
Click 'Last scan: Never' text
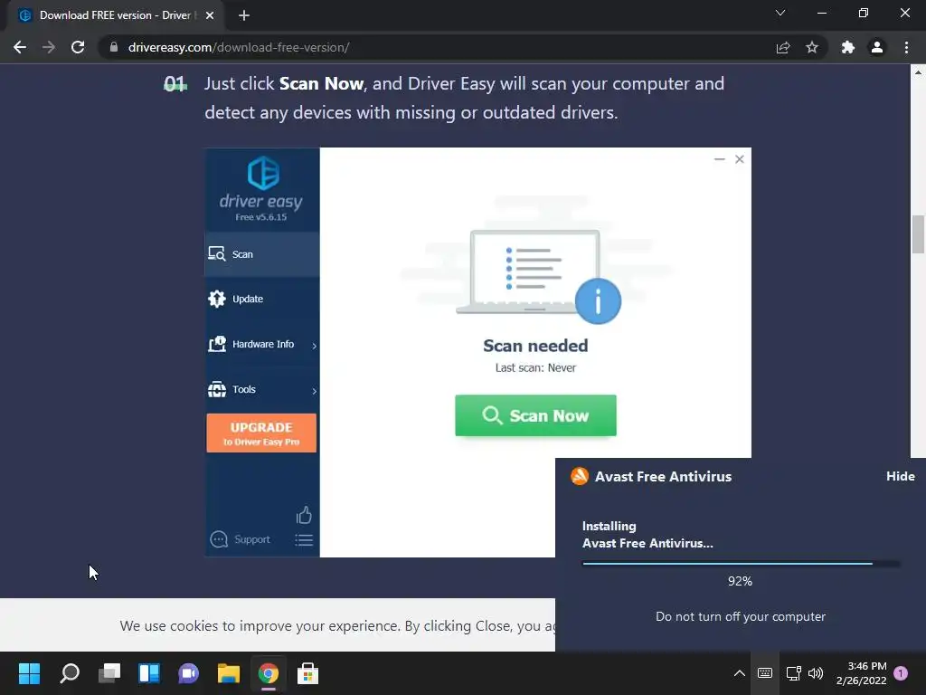(535, 367)
